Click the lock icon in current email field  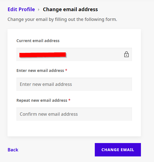(126, 54)
